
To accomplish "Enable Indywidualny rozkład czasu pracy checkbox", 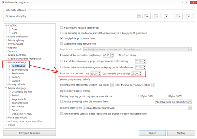I will [x=62, y=27].
